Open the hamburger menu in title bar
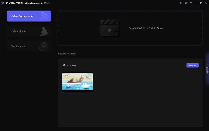Screen dimensions: 209x131 tap(191, 3)
